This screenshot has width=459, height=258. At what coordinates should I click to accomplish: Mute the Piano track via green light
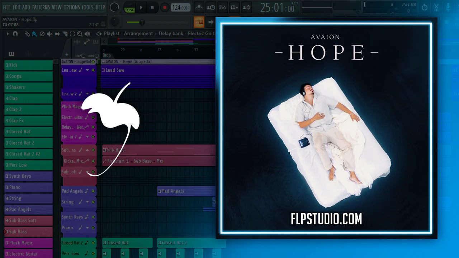tap(93, 228)
